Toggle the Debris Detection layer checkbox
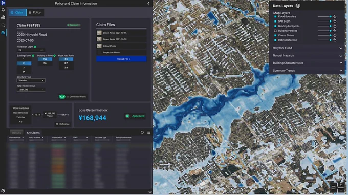Image resolution: width=348 pixels, height=195 pixels. [275, 40]
